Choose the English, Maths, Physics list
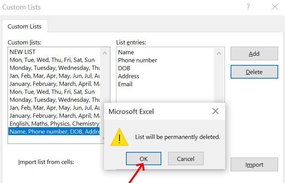 (x=54, y=124)
